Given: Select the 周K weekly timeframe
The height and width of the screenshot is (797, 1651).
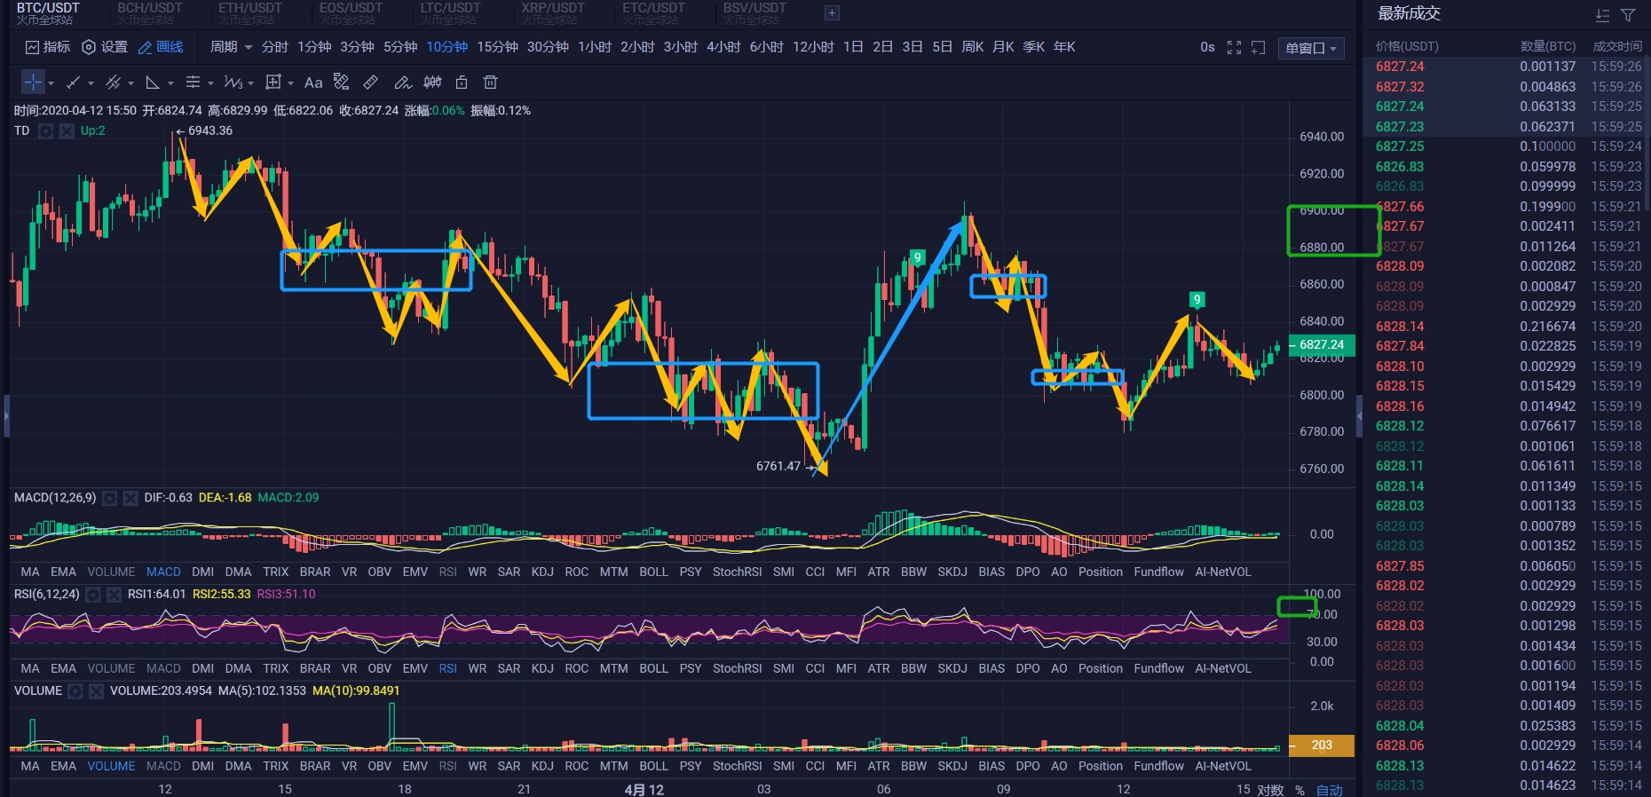Looking at the screenshot, I should coord(973,47).
